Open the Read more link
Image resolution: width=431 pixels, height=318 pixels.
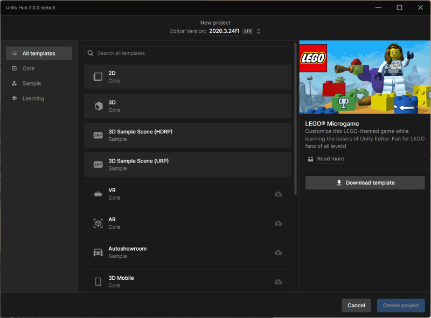331,159
